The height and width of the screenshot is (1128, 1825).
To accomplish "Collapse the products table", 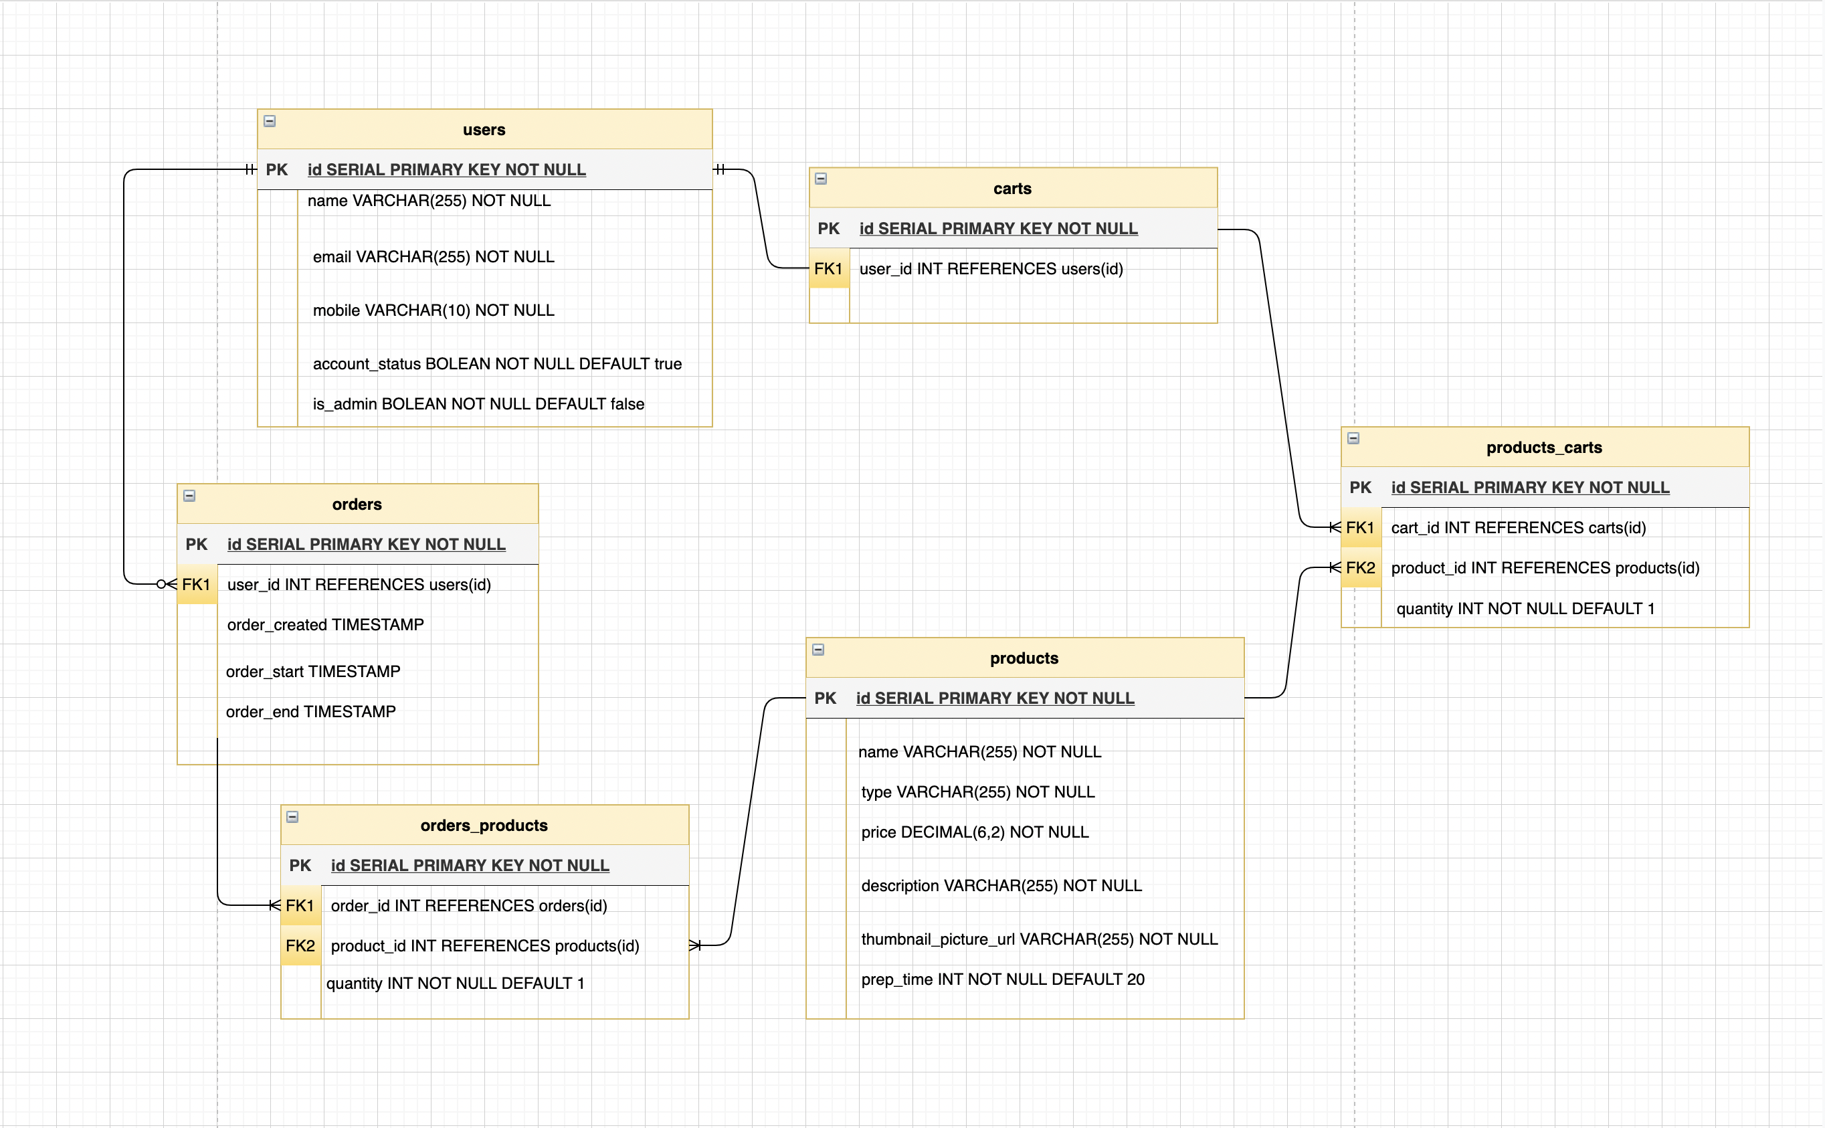I will tap(818, 650).
